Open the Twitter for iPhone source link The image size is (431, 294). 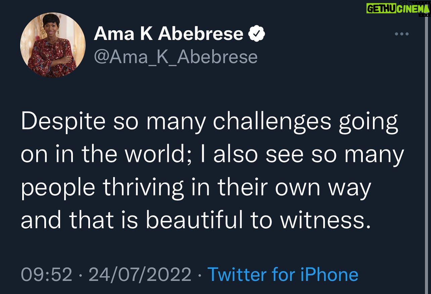(x=283, y=274)
